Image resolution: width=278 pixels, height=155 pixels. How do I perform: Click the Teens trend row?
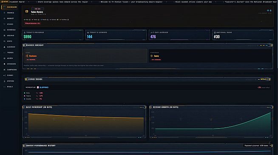(33, 96)
